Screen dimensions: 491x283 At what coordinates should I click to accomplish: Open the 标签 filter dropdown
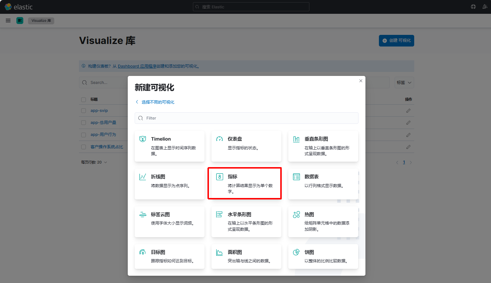click(404, 82)
